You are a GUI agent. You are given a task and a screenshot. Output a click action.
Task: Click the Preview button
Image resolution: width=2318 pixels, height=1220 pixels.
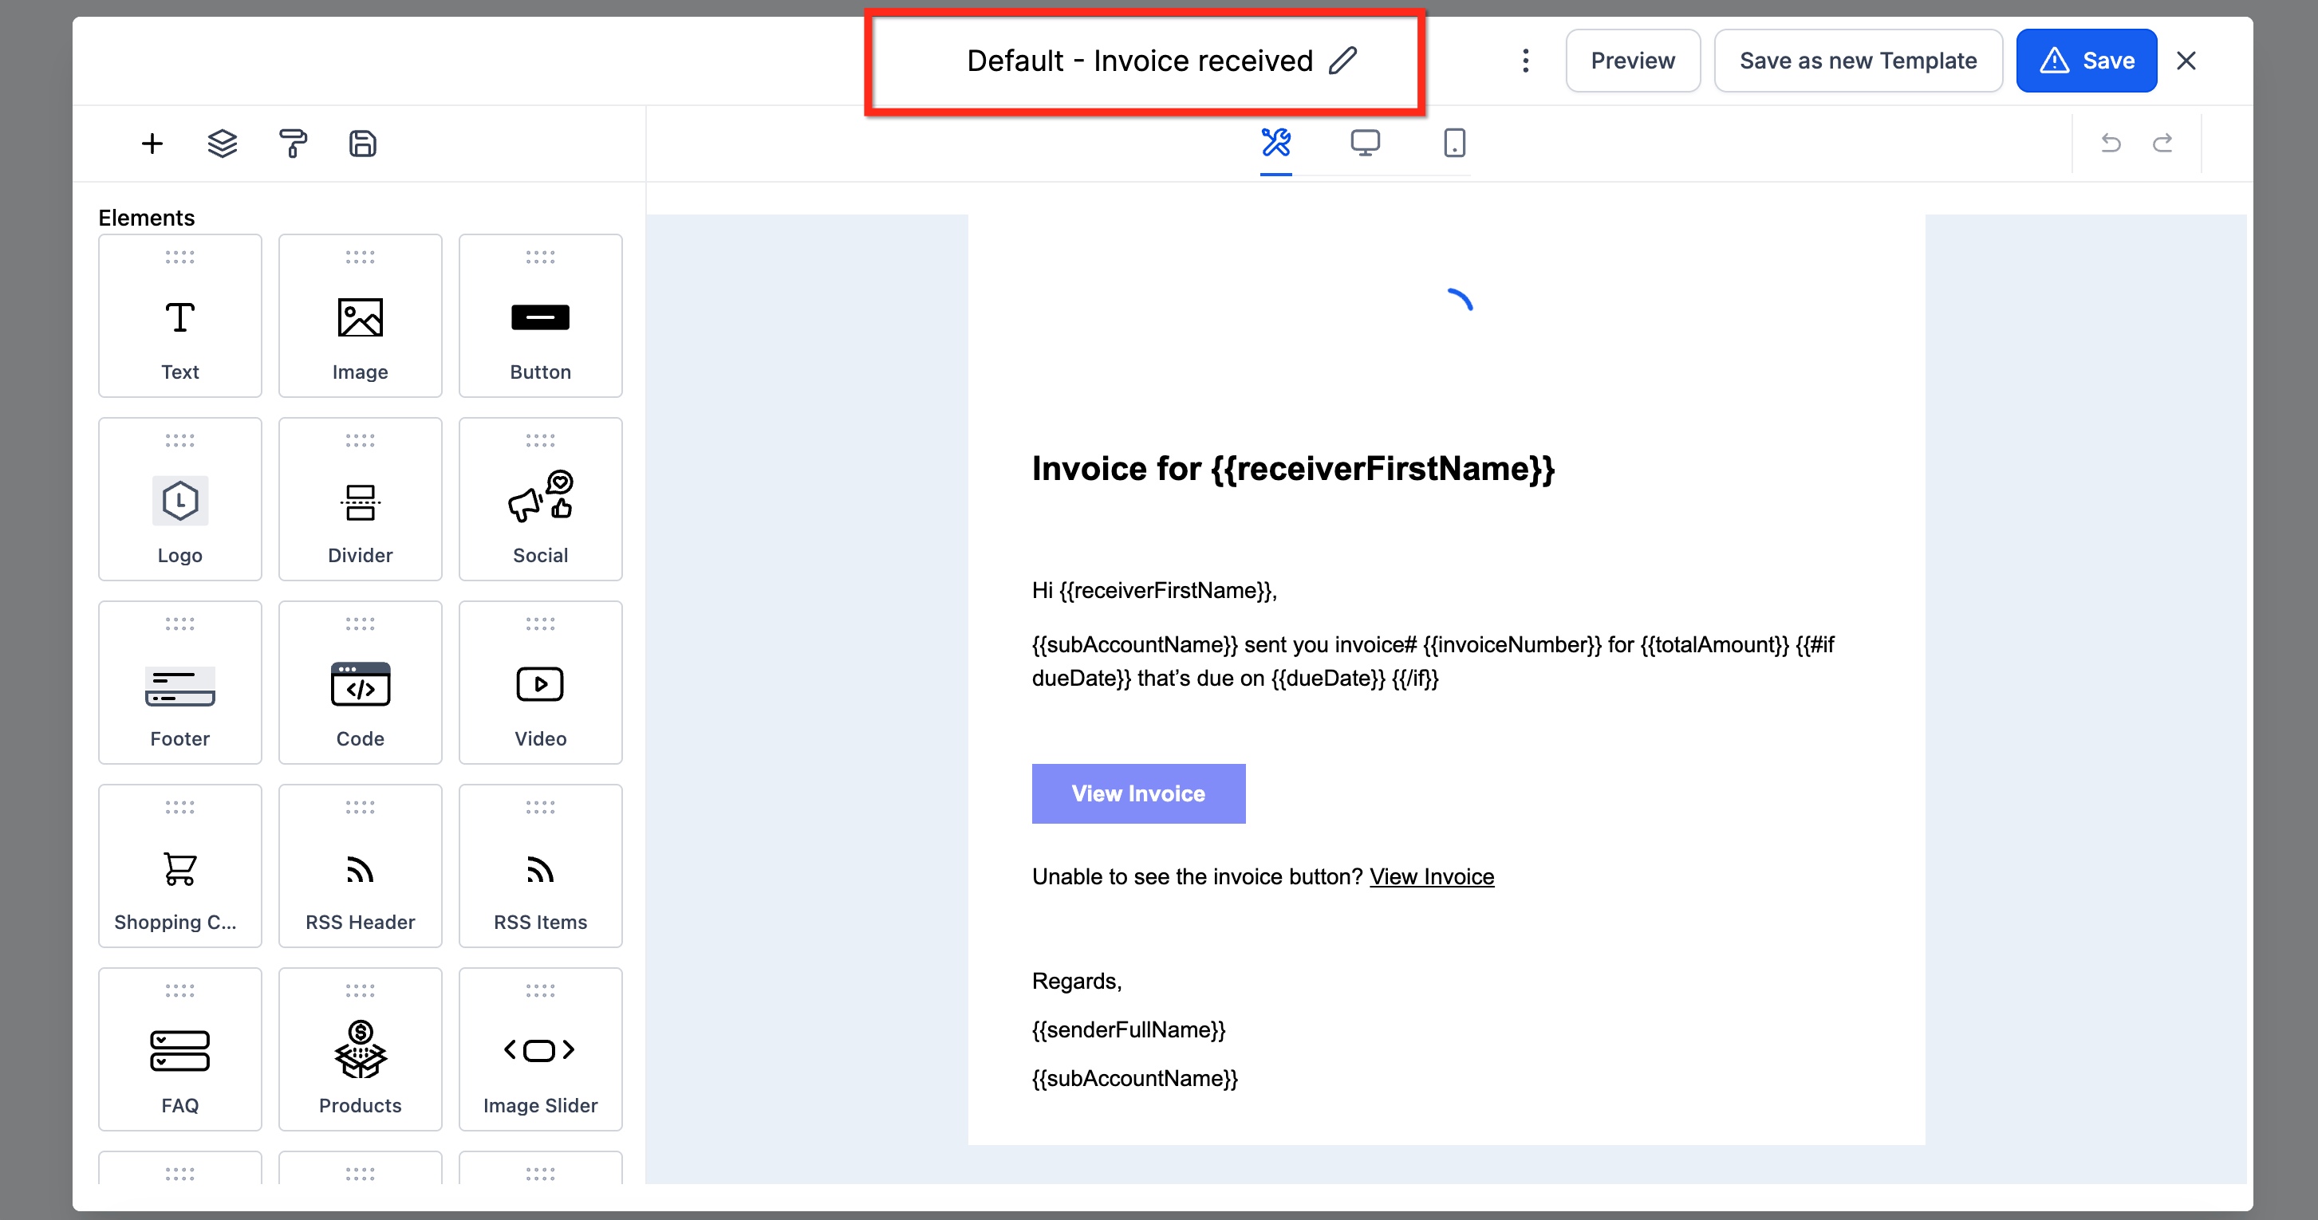pyautogui.click(x=1632, y=61)
